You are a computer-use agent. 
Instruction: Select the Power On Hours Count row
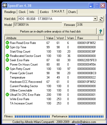coord(54,65)
